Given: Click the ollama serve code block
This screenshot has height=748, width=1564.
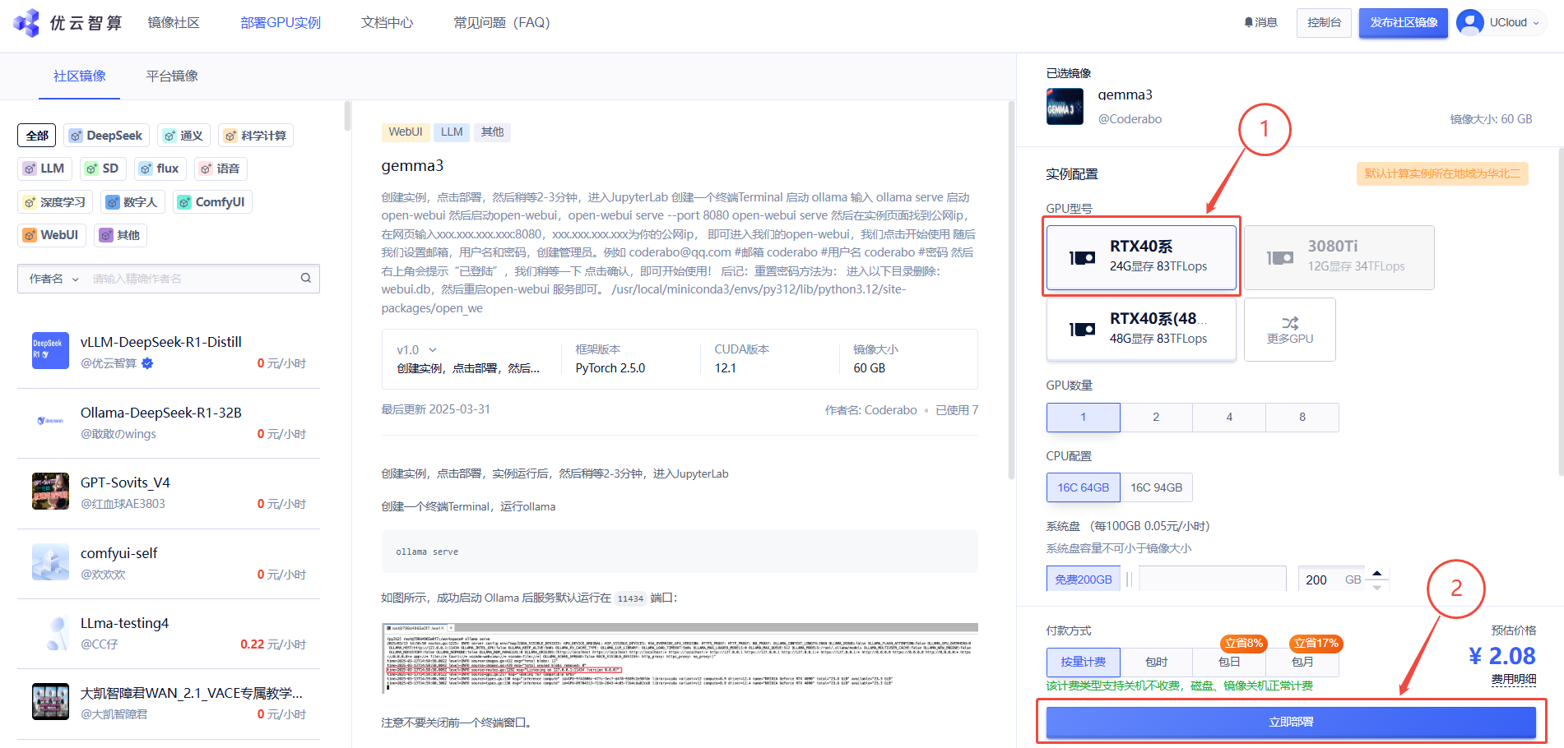Looking at the screenshot, I should click(x=680, y=552).
